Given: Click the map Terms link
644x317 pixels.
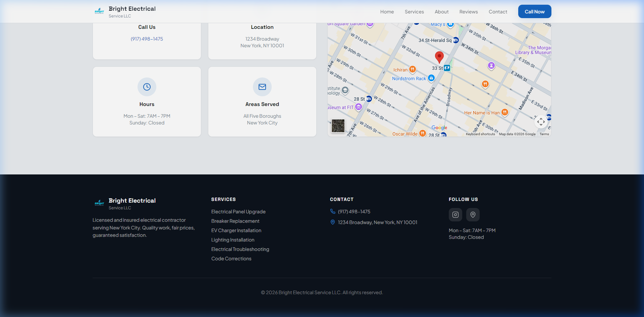Looking at the screenshot, I should [x=544, y=134].
